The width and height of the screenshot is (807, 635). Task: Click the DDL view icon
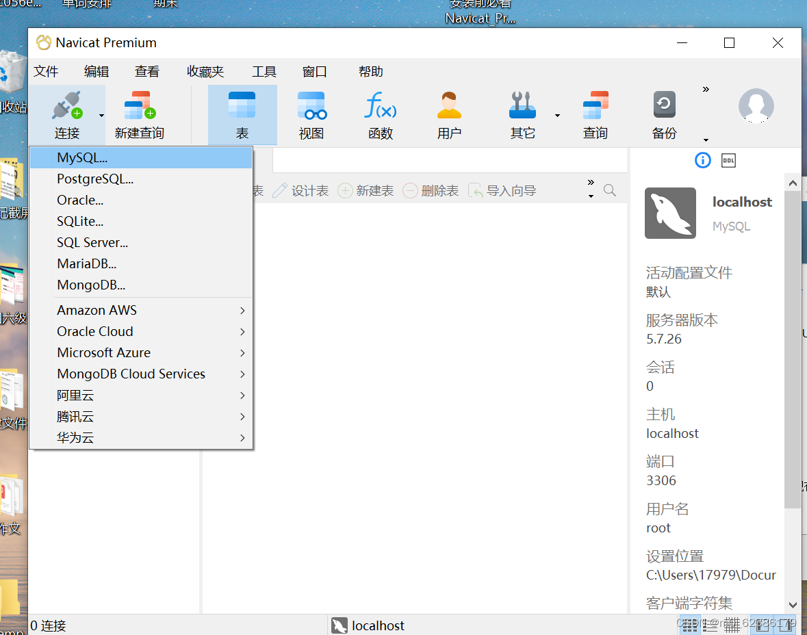728,159
